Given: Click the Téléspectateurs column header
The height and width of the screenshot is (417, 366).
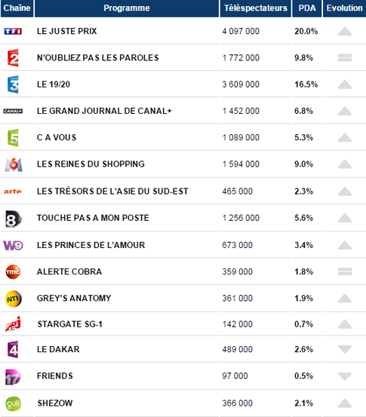Looking at the screenshot, I should (256, 8).
